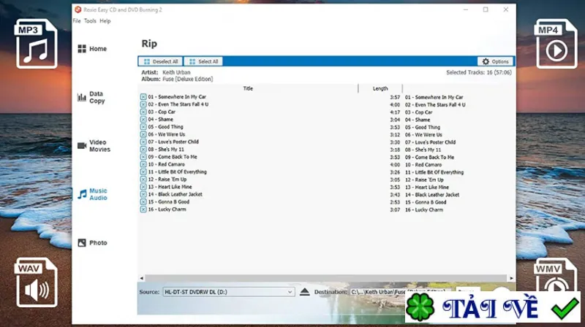The image size is (585, 327).
Task: Open the Options gear icon
Action: 486,61
